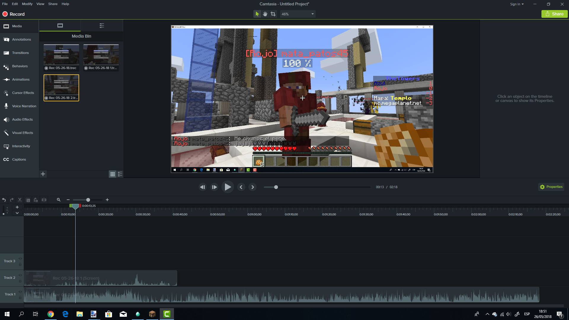Copy selected timeline media

pyautogui.click(x=28, y=200)
